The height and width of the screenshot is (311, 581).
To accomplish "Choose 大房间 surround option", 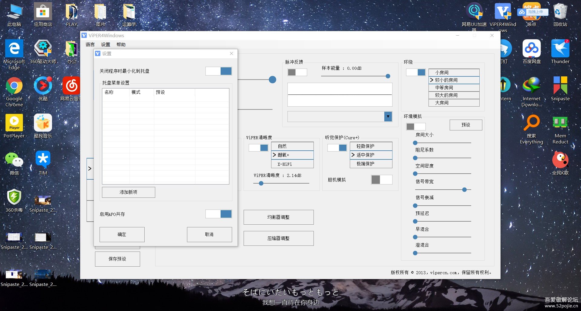I will coord(454,103).
